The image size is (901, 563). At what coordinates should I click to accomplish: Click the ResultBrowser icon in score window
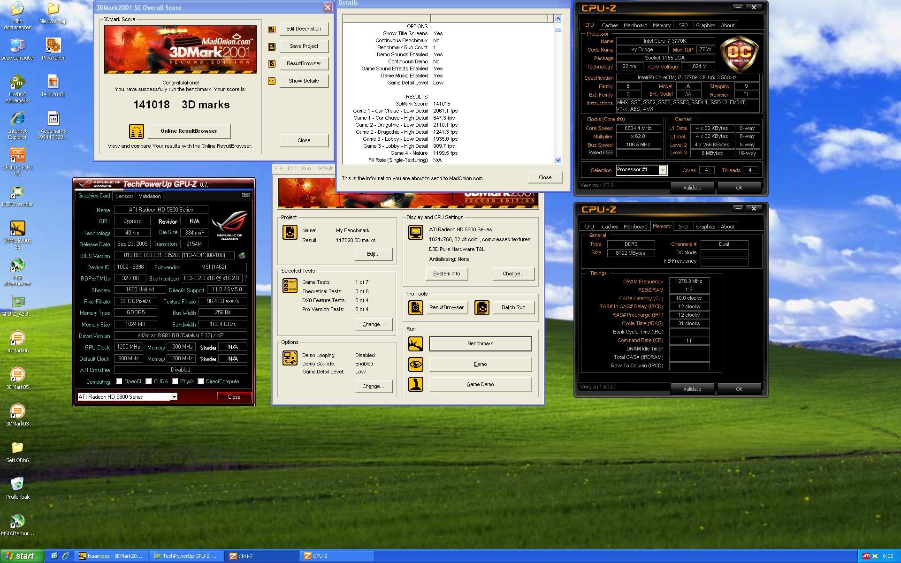(x=271, y=64)
